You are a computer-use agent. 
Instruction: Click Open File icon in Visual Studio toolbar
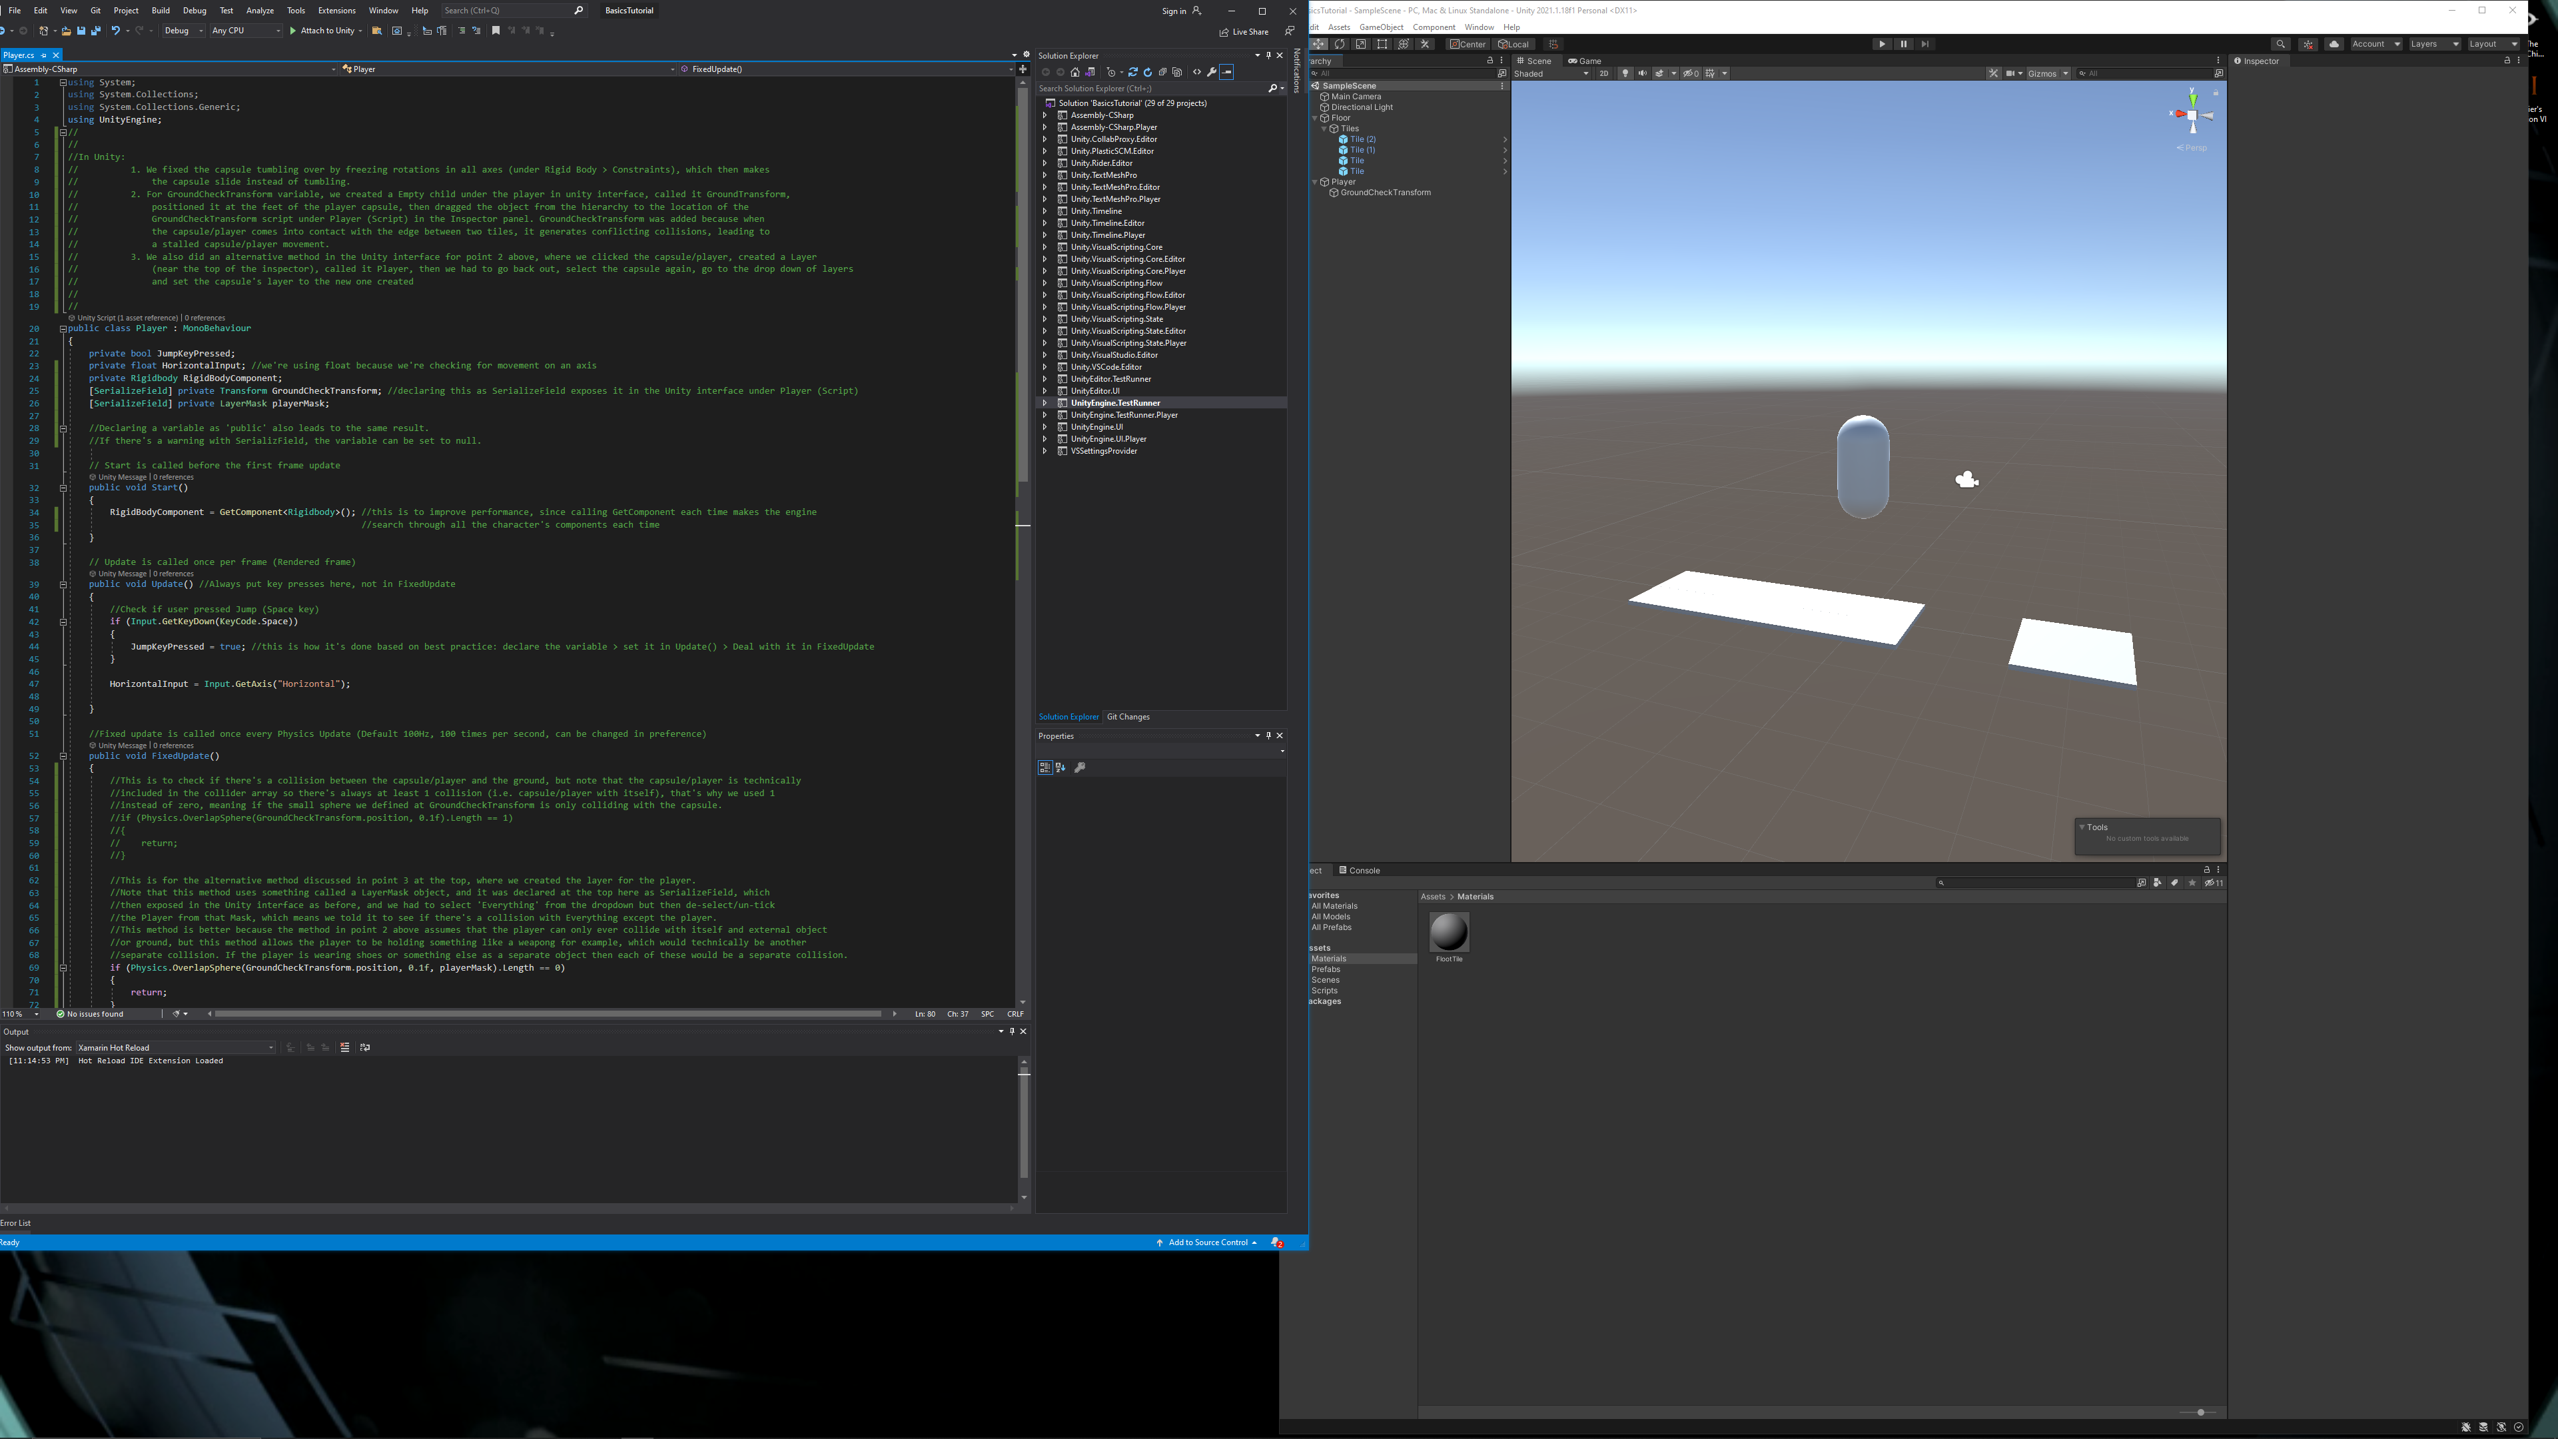pyautogui.click(x=65, y=31)
